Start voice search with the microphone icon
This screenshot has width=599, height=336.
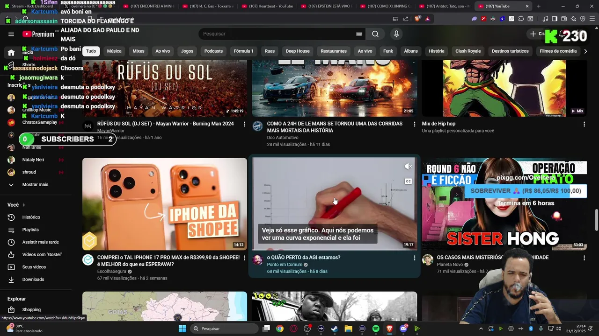pos(396,34)
